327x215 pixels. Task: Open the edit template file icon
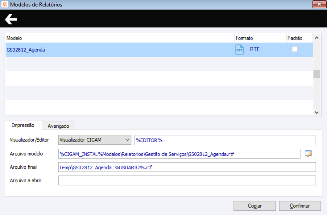click(x=308, y=154)
